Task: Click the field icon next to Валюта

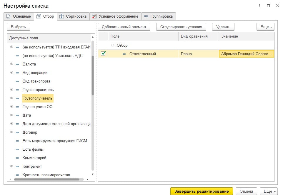Action: point(17,64)
